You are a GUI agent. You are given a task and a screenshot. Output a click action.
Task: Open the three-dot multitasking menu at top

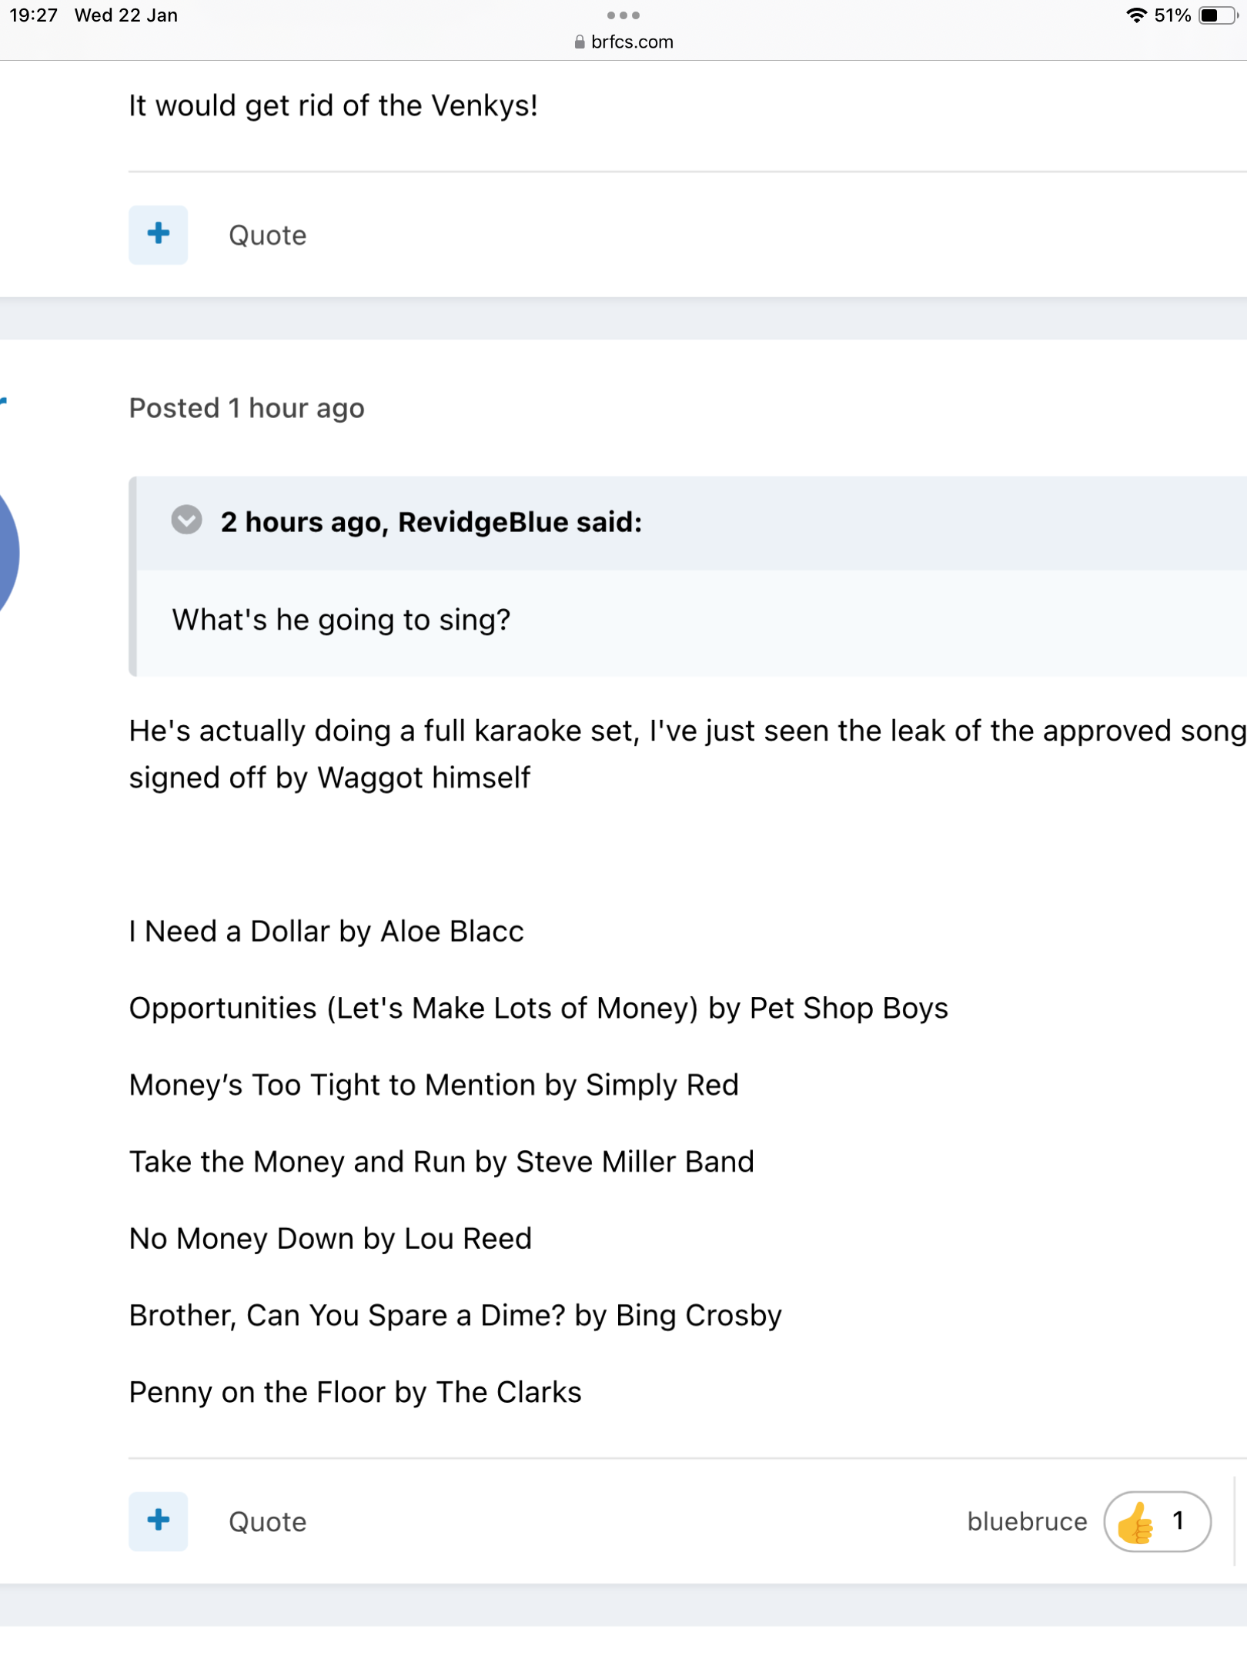point(623,15)
